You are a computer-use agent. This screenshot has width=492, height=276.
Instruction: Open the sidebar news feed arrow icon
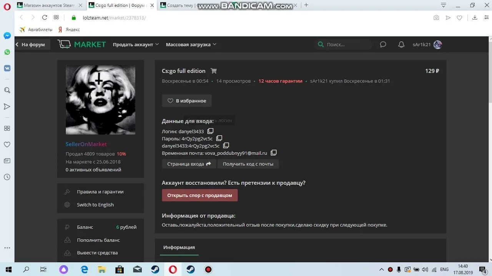[x=7, y=107]
